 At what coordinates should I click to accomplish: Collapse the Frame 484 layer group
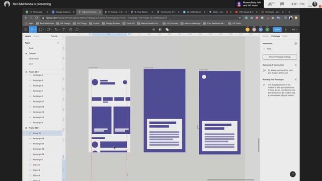[26, 72]
